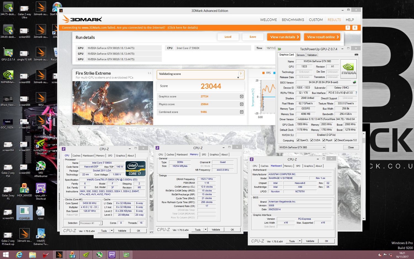Open Tools dropdown arrow in CPU-Z Memory window
414x259 pixels.
click(x=206, y=230)
